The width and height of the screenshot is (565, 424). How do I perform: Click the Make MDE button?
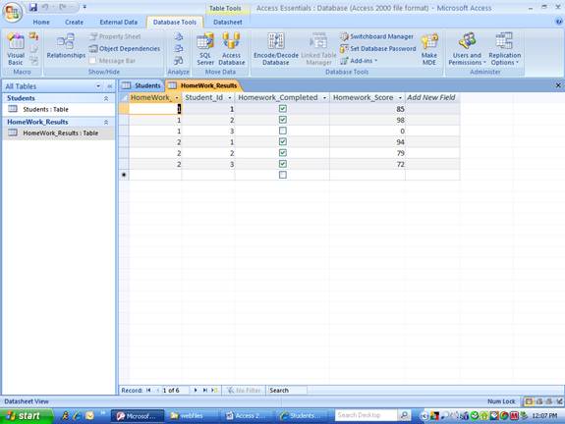point(429,49)
